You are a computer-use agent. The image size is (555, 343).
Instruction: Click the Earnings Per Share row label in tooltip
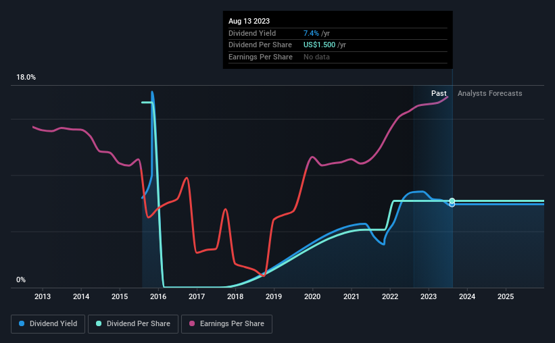point(260,57)
